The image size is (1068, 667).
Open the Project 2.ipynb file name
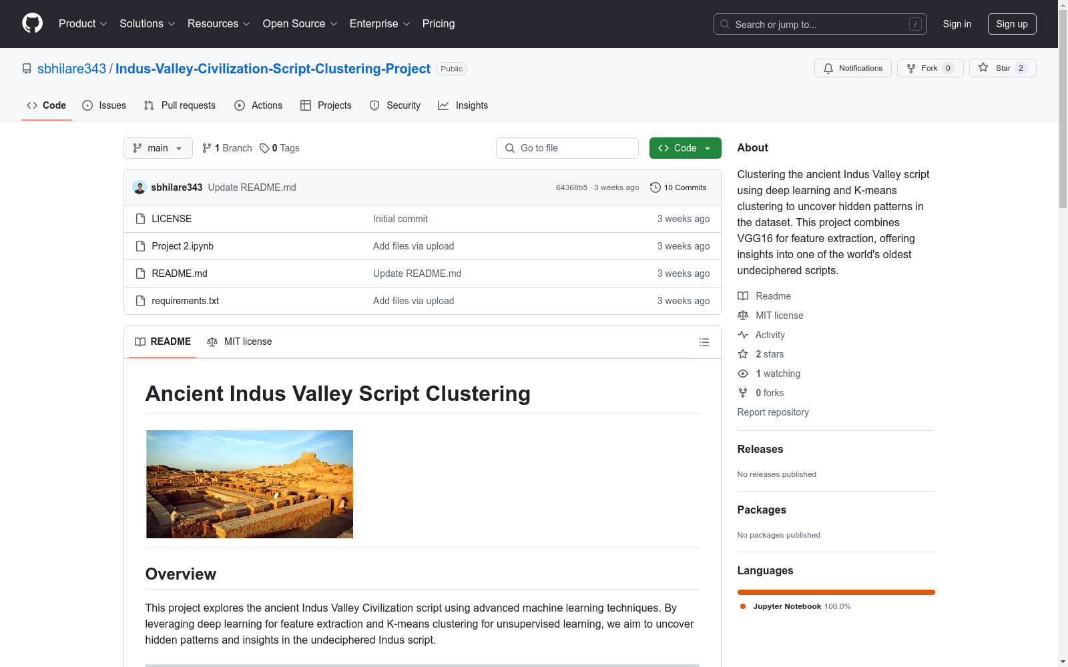point(183,246)
